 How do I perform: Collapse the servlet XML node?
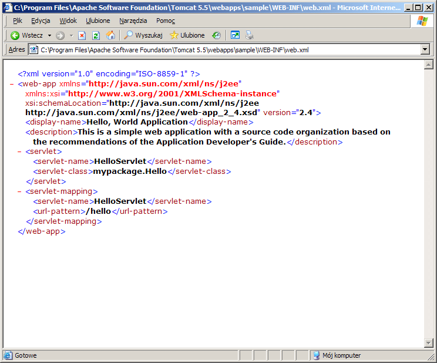19,152
